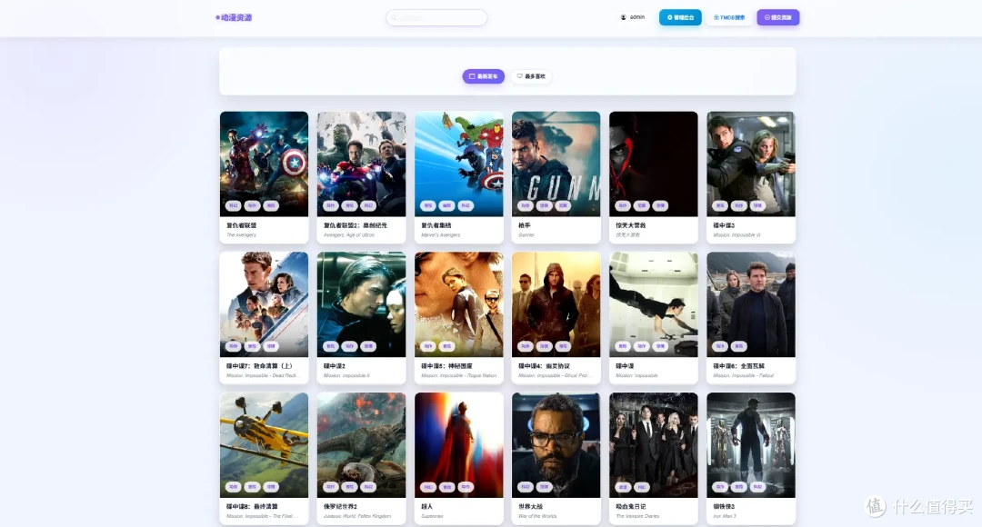Click the 钢铁侠3 title text
Screen dimensions: 982x527
pyautogui.click(x=724, y=506)
